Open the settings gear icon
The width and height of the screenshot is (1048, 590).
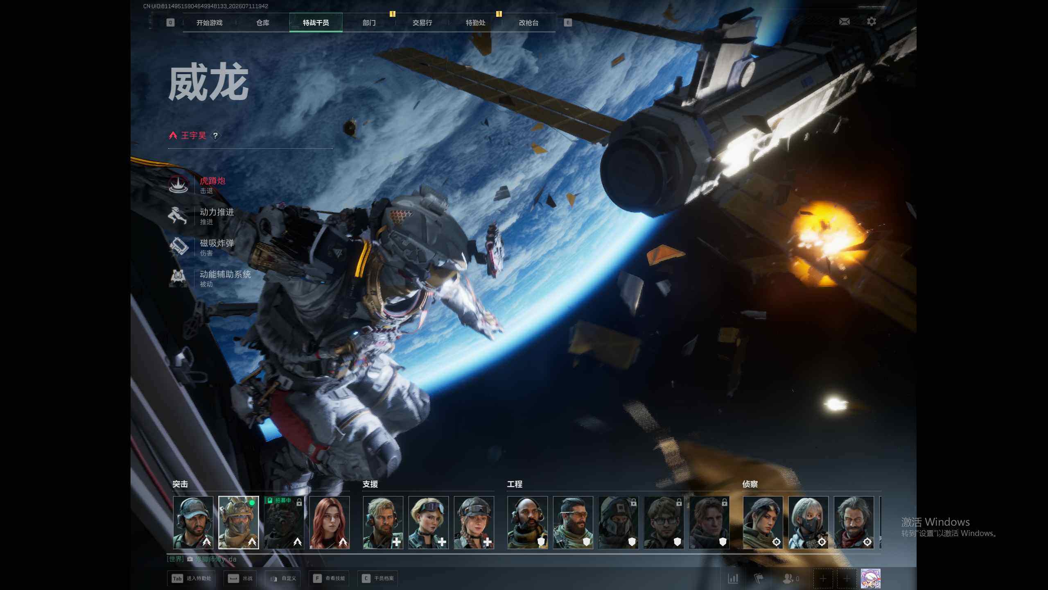872,21
